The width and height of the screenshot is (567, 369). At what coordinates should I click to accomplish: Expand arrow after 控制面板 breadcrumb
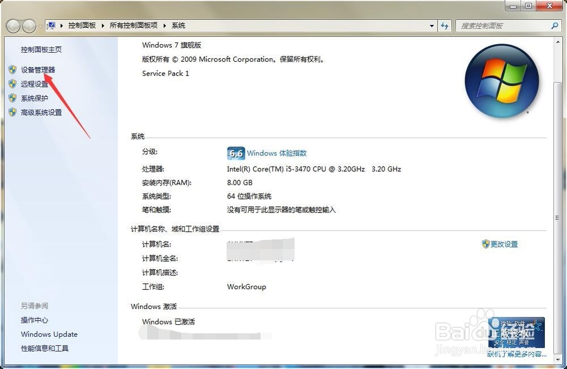(x=103, y=26)
